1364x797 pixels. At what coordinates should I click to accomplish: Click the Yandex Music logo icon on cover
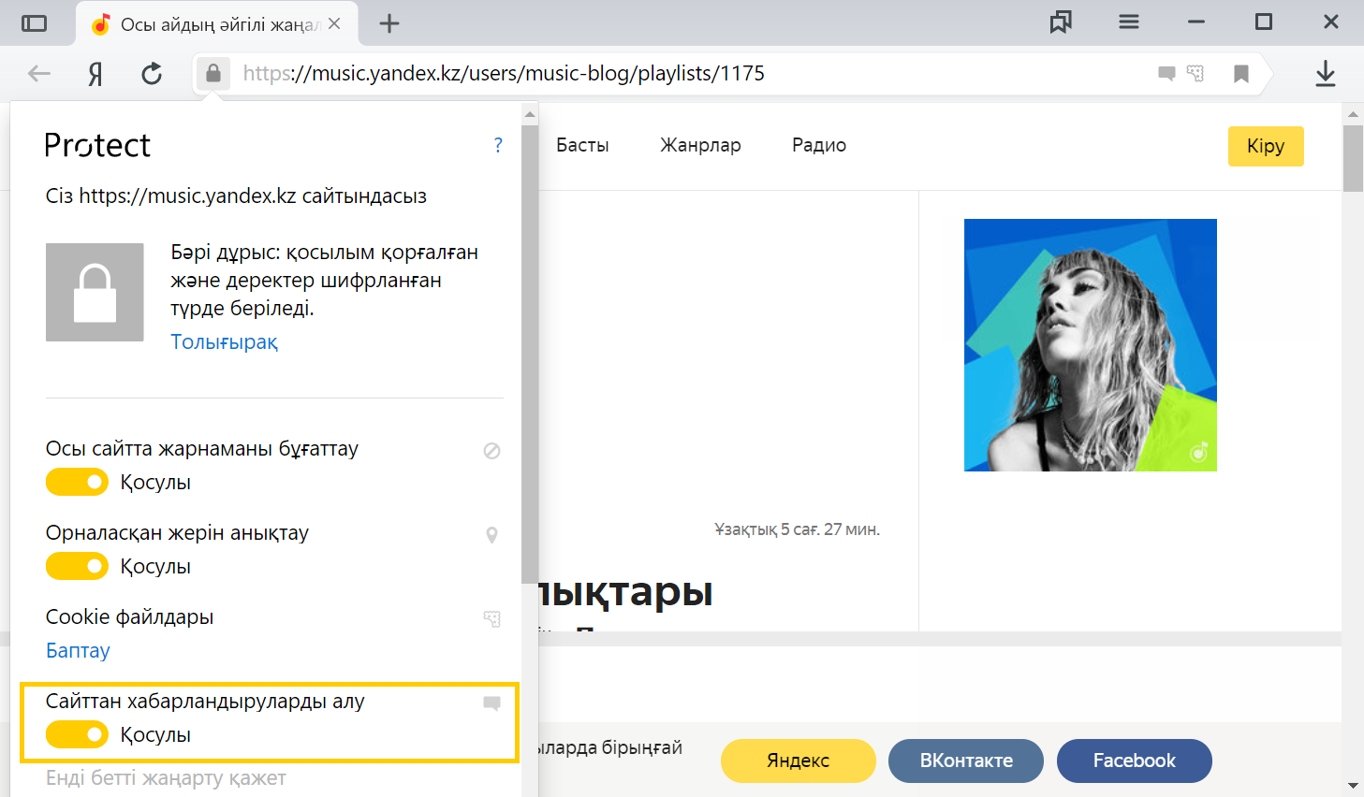click(x=1199, y=453)
